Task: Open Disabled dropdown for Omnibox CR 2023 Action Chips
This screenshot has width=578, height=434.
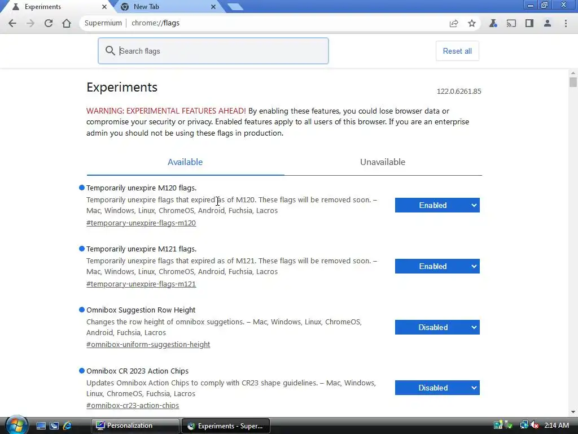Action: [x=437, y=388]
